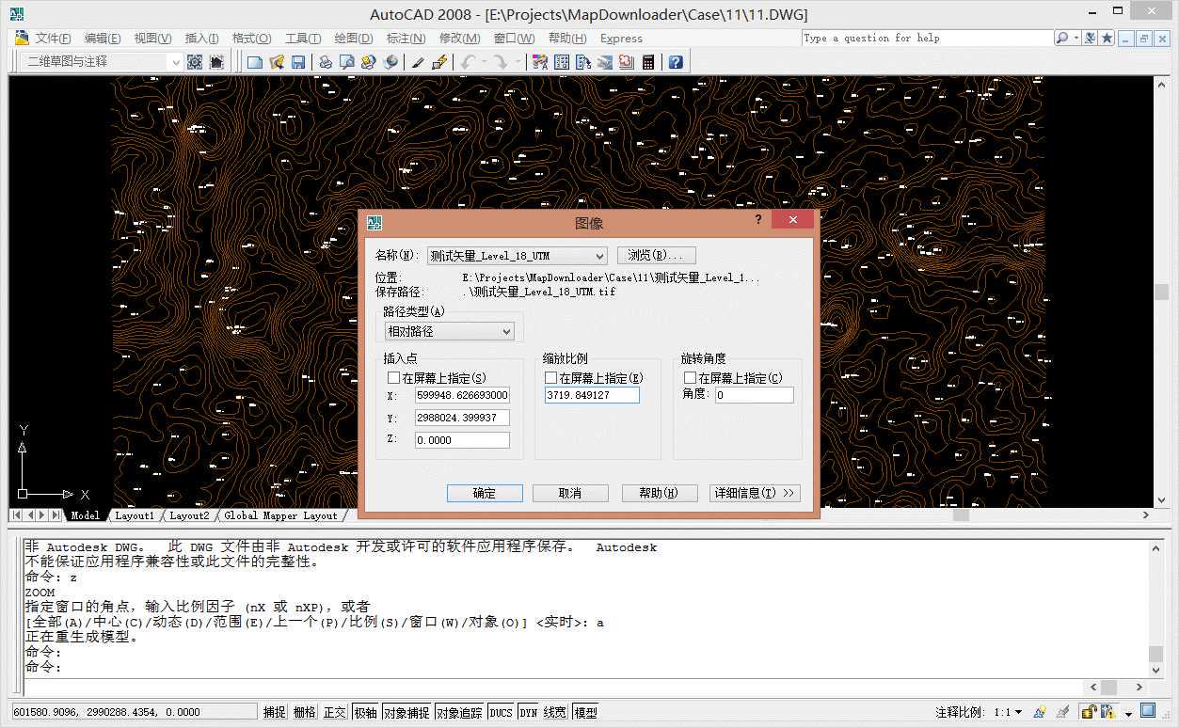Viewport: 1179px width, 728px height.
Task: Open the Markup Set Manager icon
Action: click(627, 62)
